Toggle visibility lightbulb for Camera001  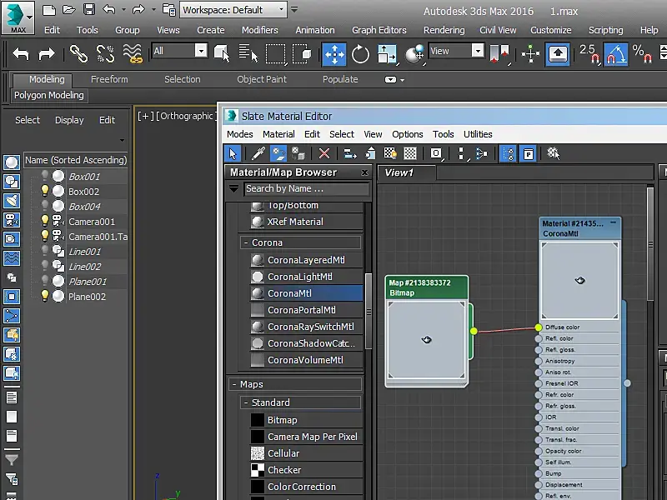tap(45, 222)
